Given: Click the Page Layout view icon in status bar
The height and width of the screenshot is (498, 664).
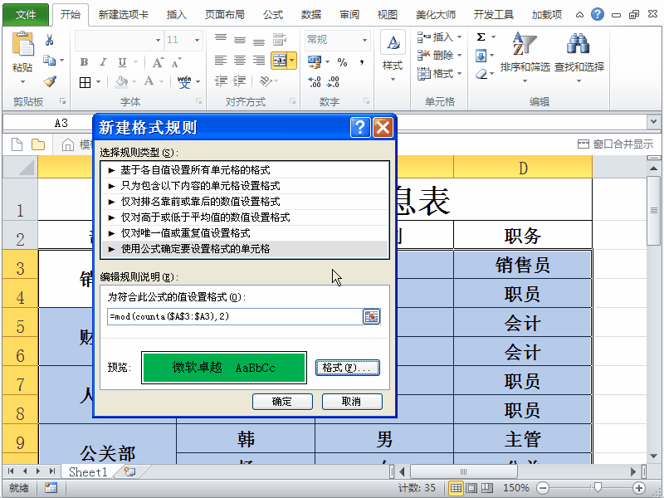Looking at the screenshot, I should pos(471,488).
